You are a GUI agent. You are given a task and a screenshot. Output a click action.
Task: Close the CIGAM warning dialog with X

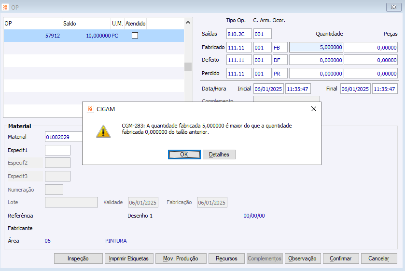coord(314,109)
